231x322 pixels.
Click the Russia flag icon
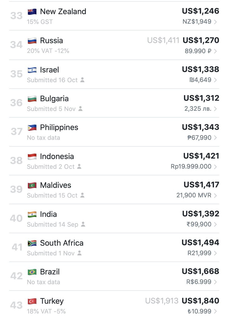pos(32,41)
